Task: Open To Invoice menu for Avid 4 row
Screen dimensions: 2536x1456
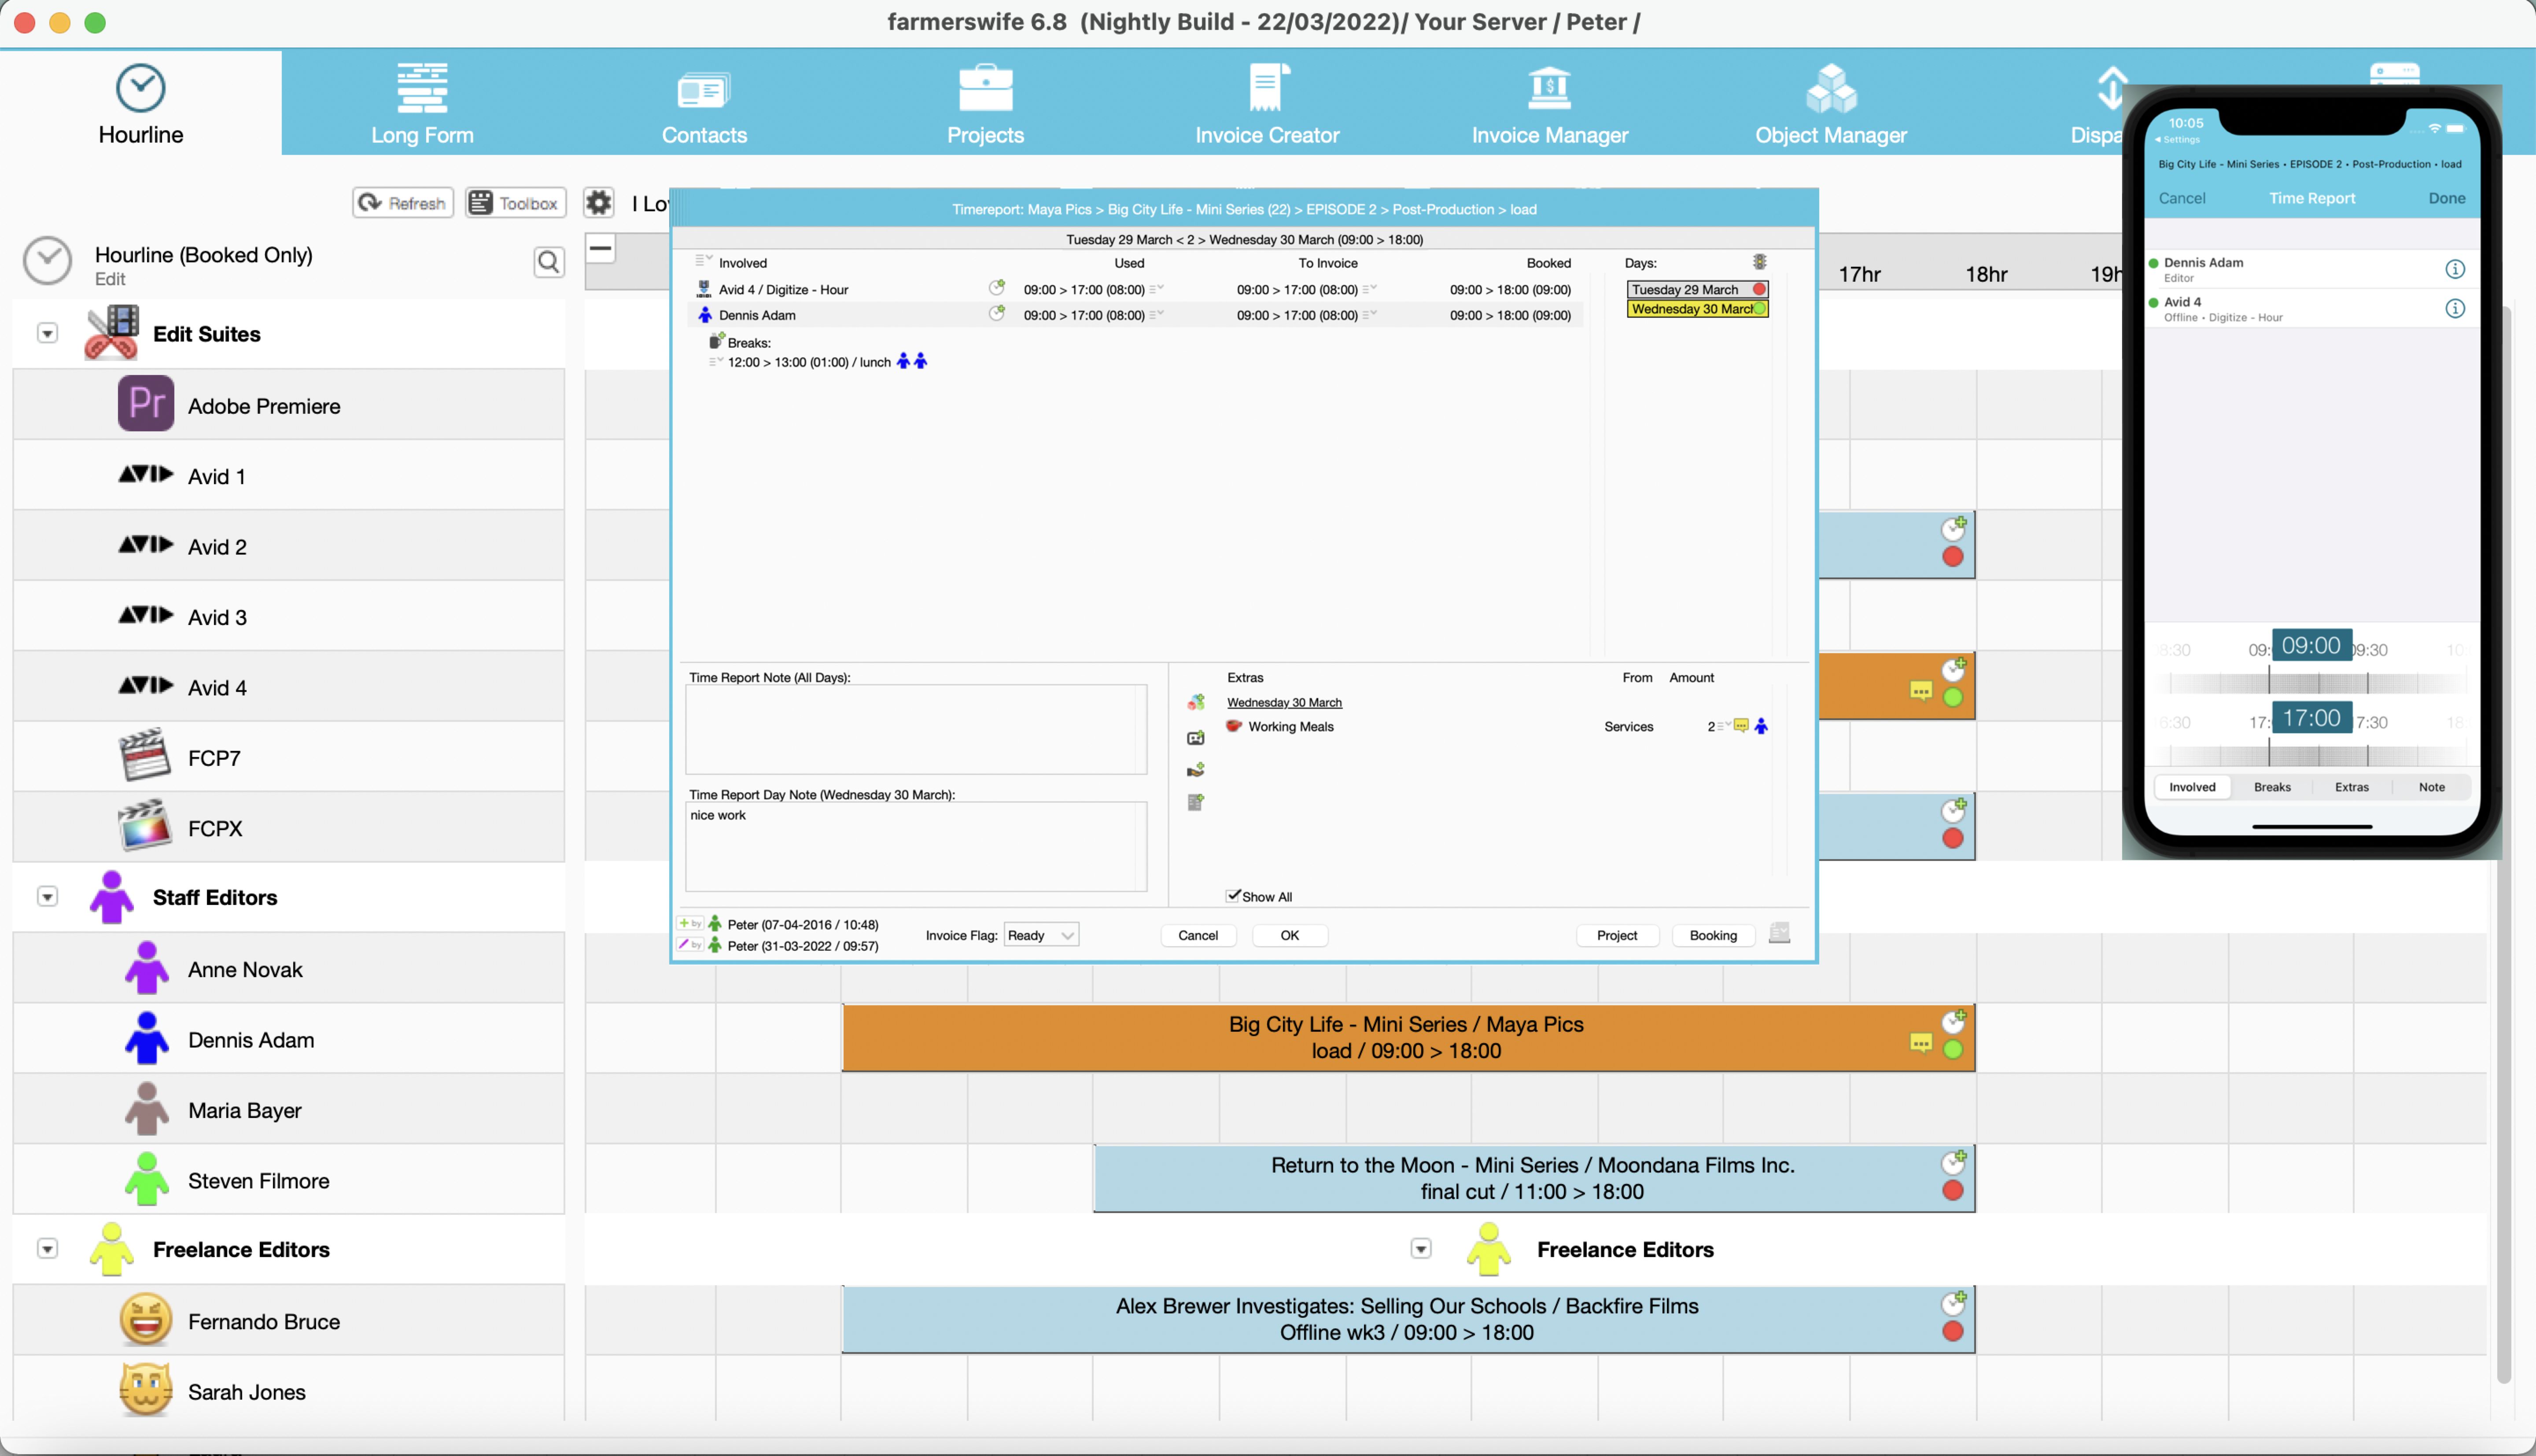Action: (1370, 289)
